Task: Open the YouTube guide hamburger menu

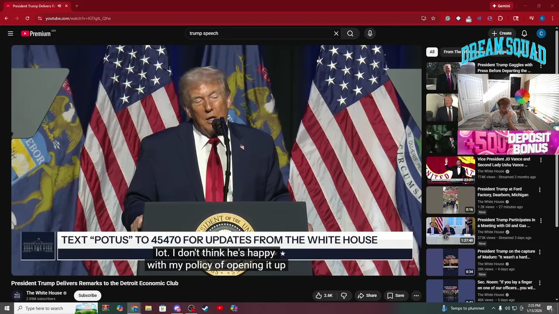Action: click(10, 34)
